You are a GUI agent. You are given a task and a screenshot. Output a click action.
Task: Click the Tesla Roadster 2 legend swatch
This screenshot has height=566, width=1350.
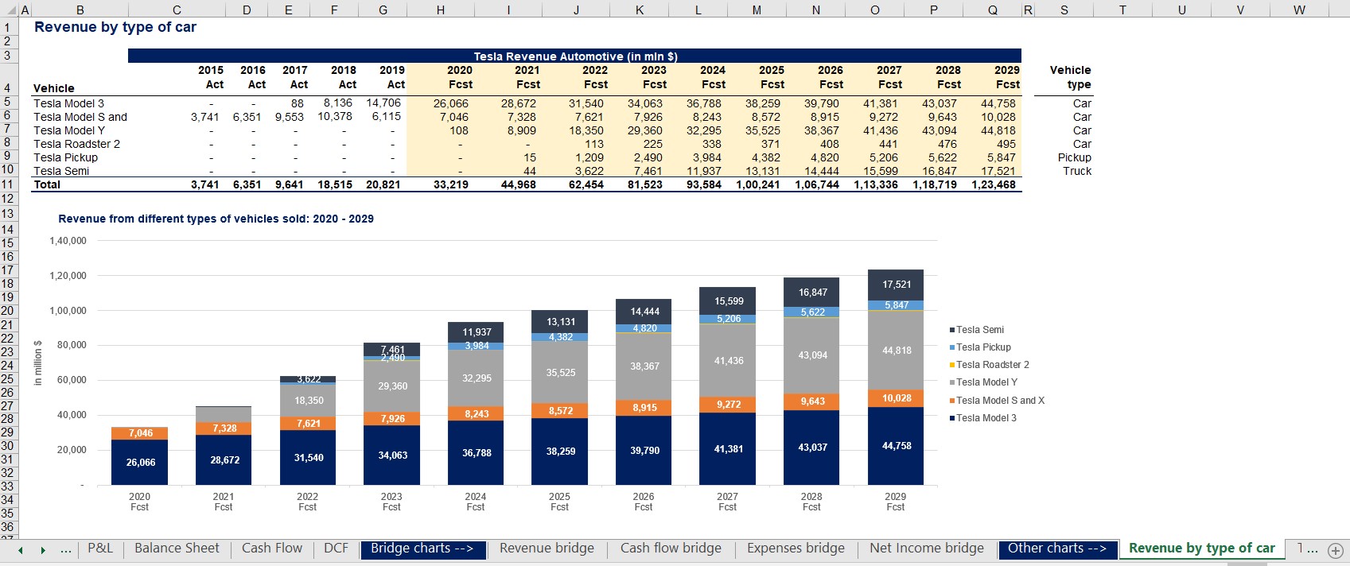[x=952, y=365]
